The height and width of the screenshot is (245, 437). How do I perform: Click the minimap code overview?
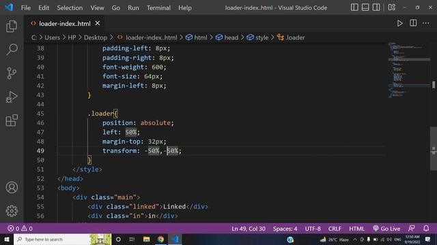pyautogui.click(x=408, y=70)
